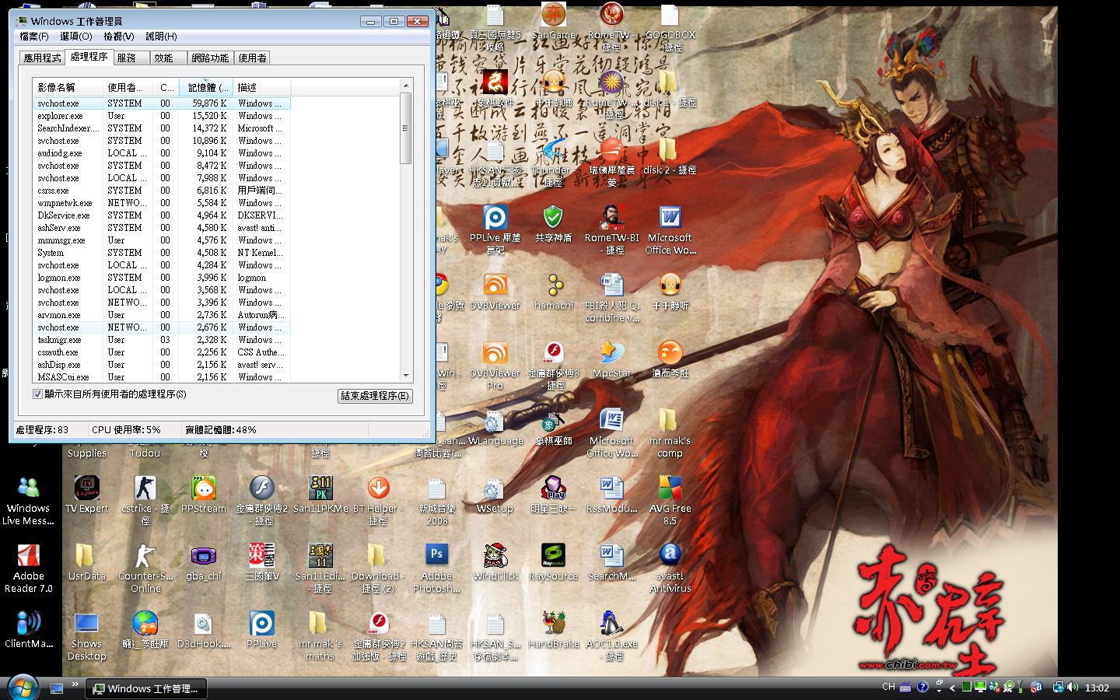Click the process list scrollbar thumb
1120x700 pixels.
[x=405, y=129]
